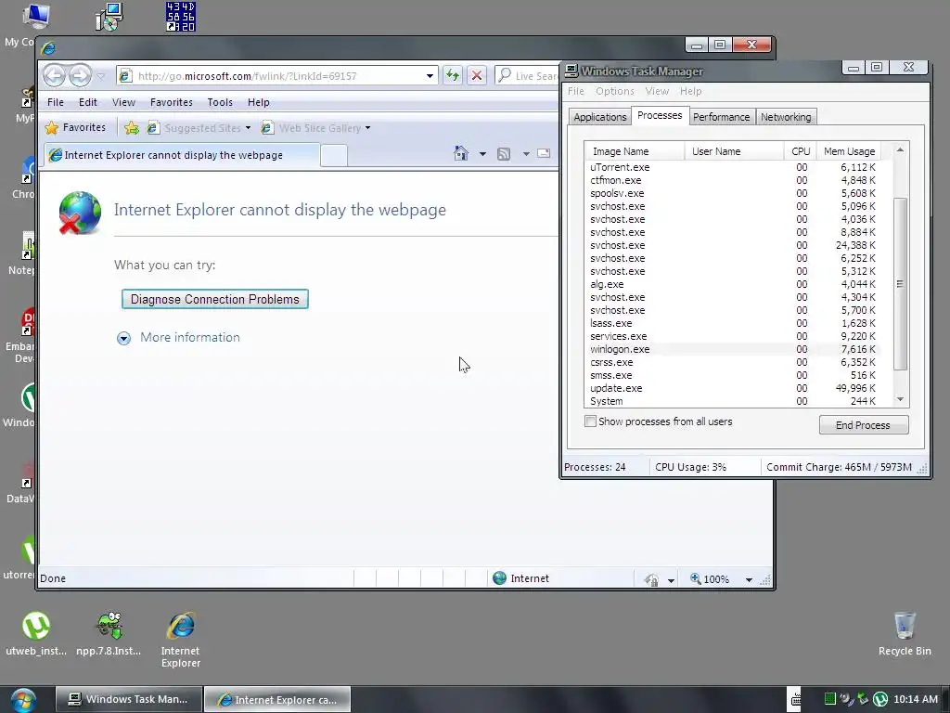Click the Read Mail icon in command bar

544,153
